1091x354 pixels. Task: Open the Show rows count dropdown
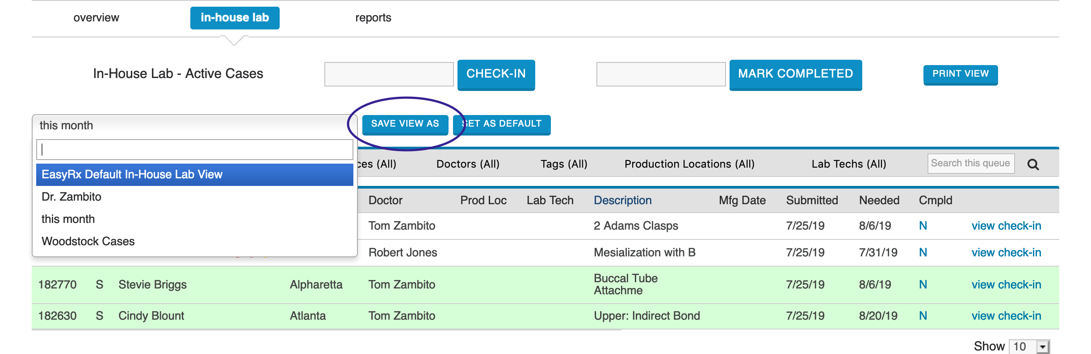click(x=1029, y=346)
